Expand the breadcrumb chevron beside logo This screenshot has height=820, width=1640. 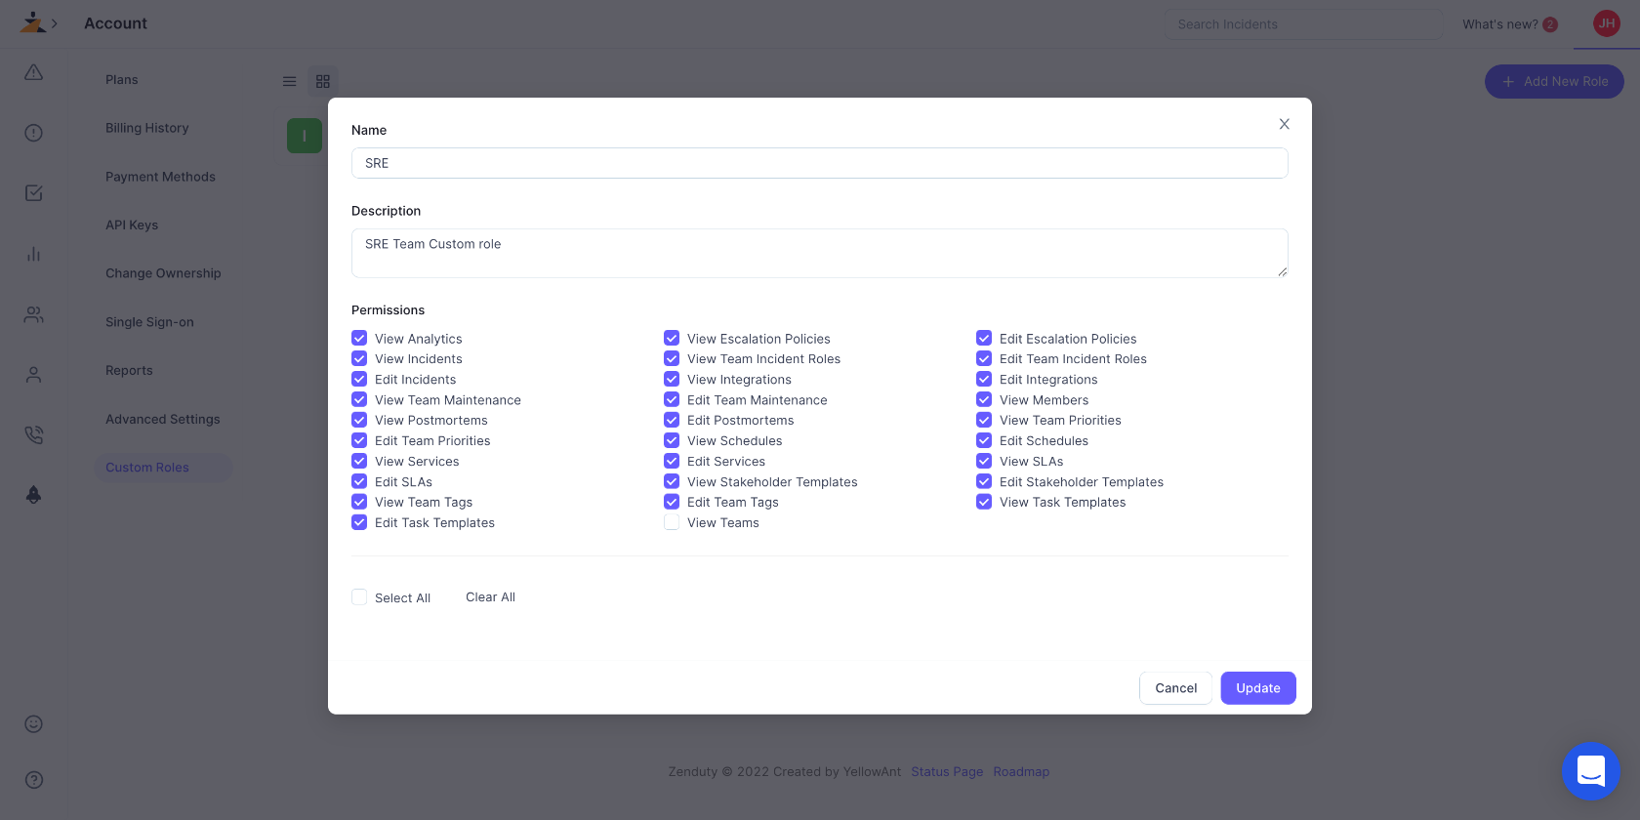(x=55, y=23)
